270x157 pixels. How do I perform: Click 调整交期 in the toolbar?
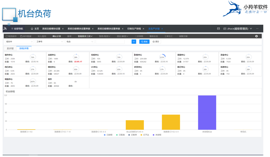[x=183, y=36]
